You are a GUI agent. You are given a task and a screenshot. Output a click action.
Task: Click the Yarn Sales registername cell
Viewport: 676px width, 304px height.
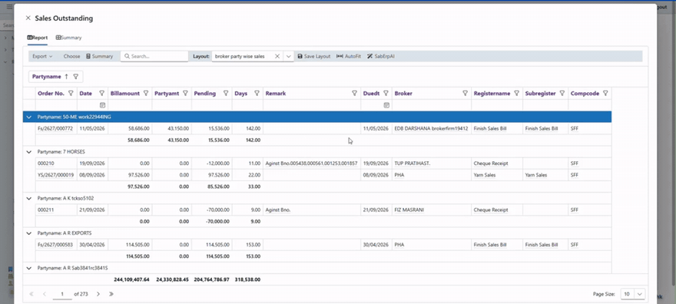click(497, 175)
